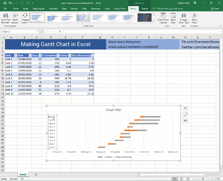Select cell with value 16.74
Screen dimensions: 223x181
click(x=66, y=78)
